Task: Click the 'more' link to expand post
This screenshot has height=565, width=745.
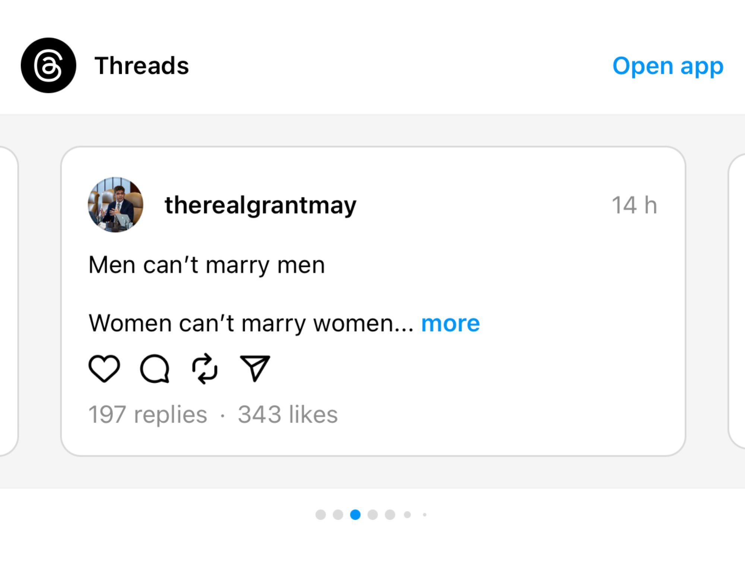Action: tap(449, 322)
